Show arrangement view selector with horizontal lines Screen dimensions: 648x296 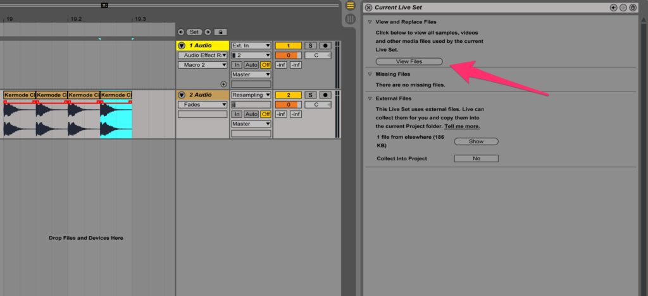pos(350,5)
